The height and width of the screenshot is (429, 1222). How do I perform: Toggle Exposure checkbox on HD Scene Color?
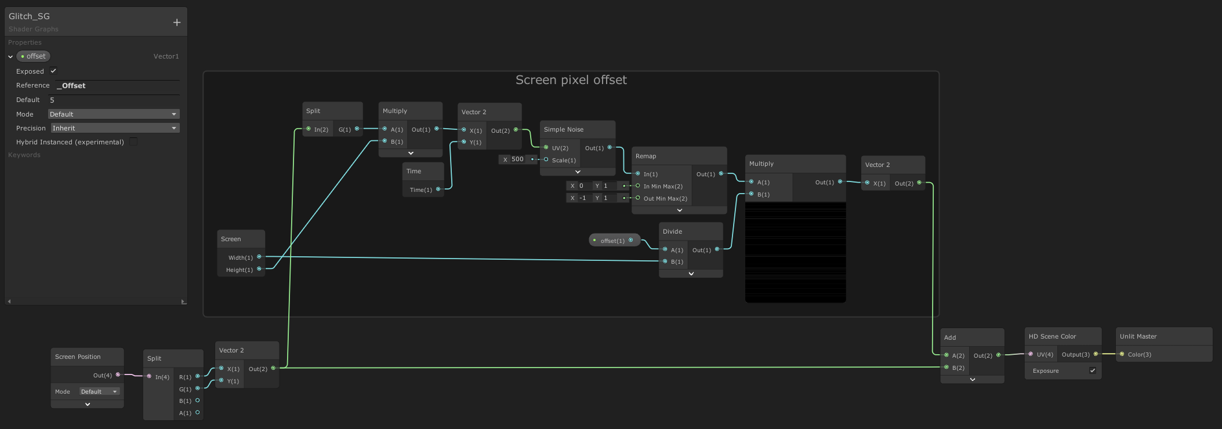pos(1093,370)
